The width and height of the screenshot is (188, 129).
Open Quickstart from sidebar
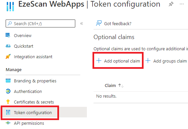click(x=24, y=46)
